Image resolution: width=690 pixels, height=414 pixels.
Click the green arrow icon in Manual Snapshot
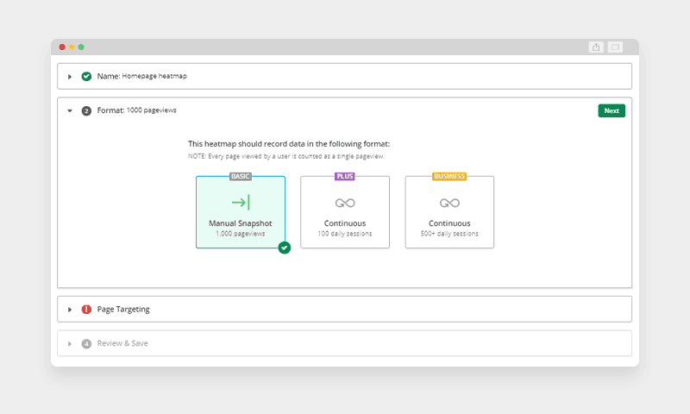(x=241, y=203)
